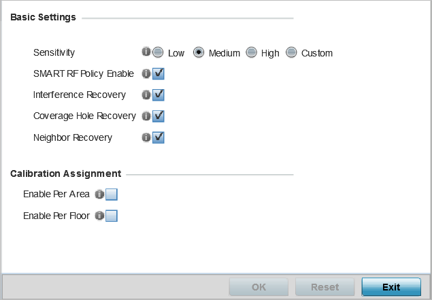Click the Neighbor Recovery info icon
This screenshot has width=432, height=300.
click(146, 137)
